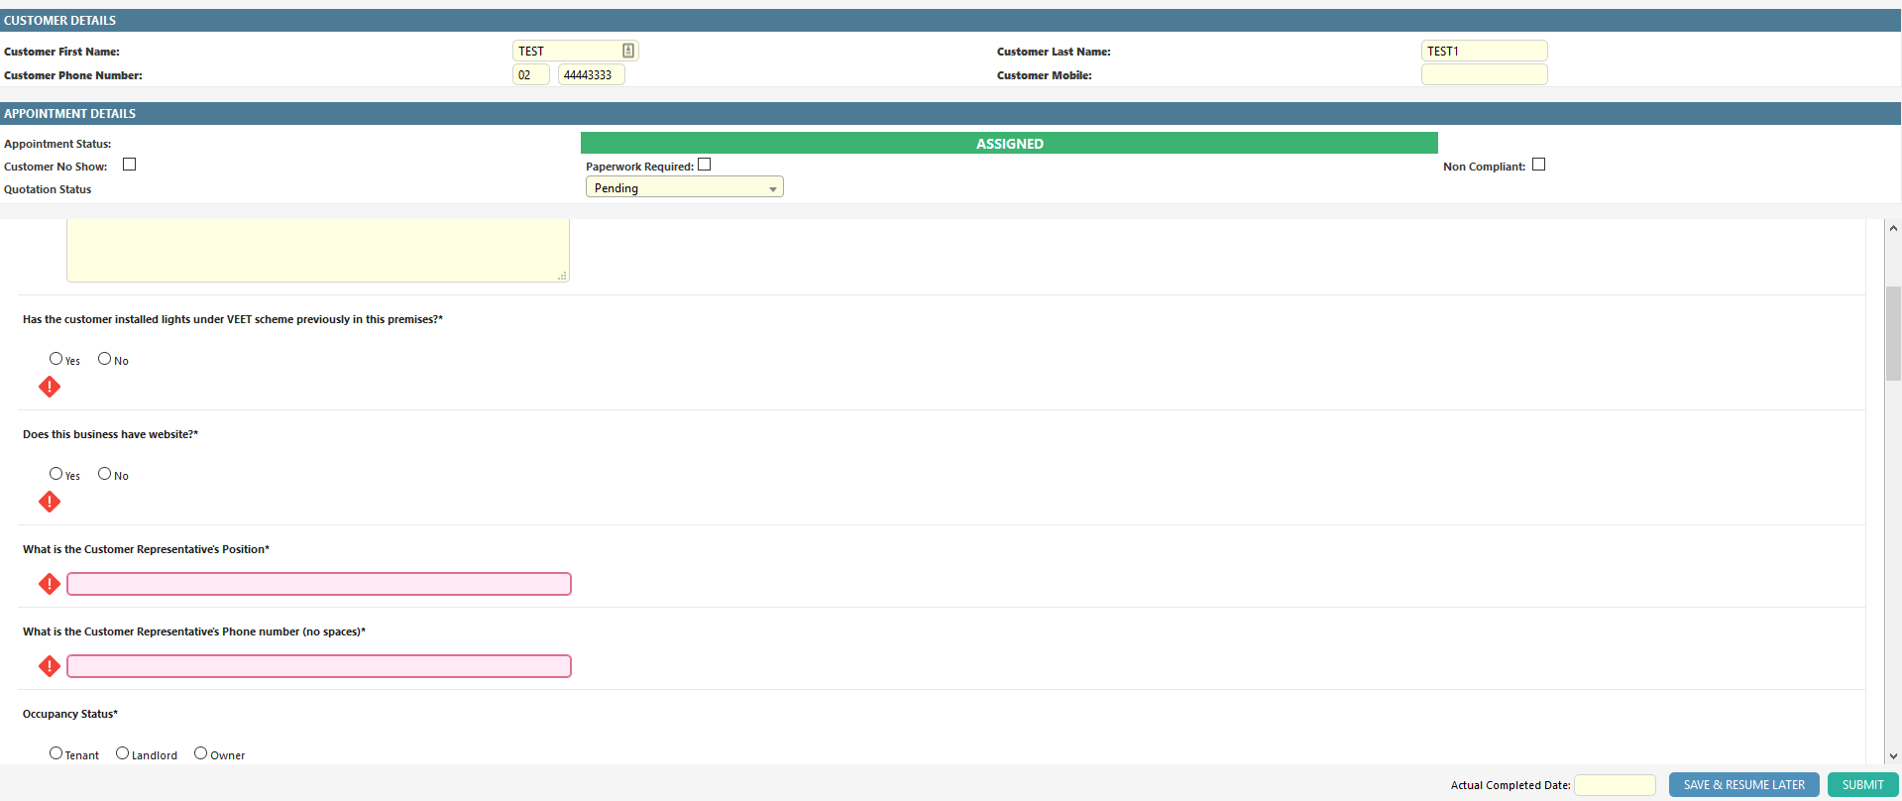Check the Non Compliant checkbox
Viewport: 1902px width, 801px height.
[x=1538, y=165]
